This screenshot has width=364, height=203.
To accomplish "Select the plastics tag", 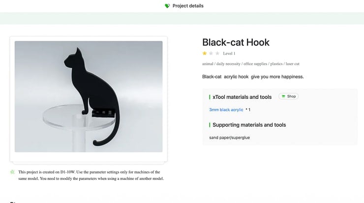I will (x=276, y=64).
